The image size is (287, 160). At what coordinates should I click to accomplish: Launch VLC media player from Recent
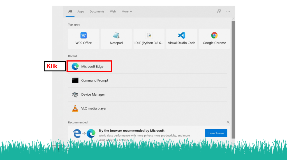[94, 108]
